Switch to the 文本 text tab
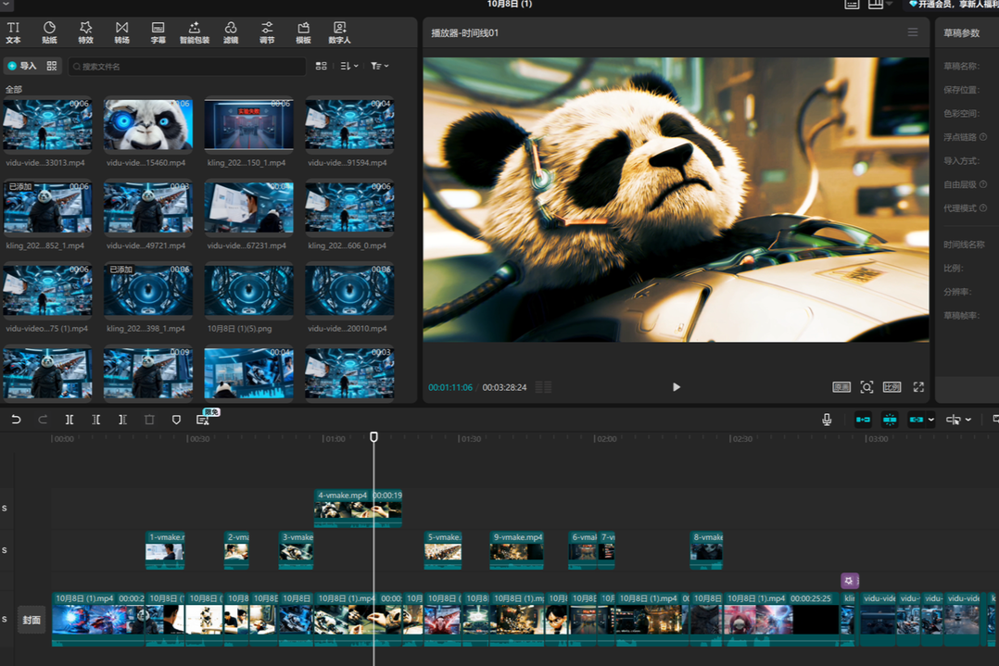 tap(13, 32)
